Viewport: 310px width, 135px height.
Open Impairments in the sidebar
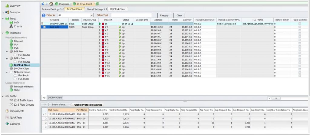[x=17, y=111]
